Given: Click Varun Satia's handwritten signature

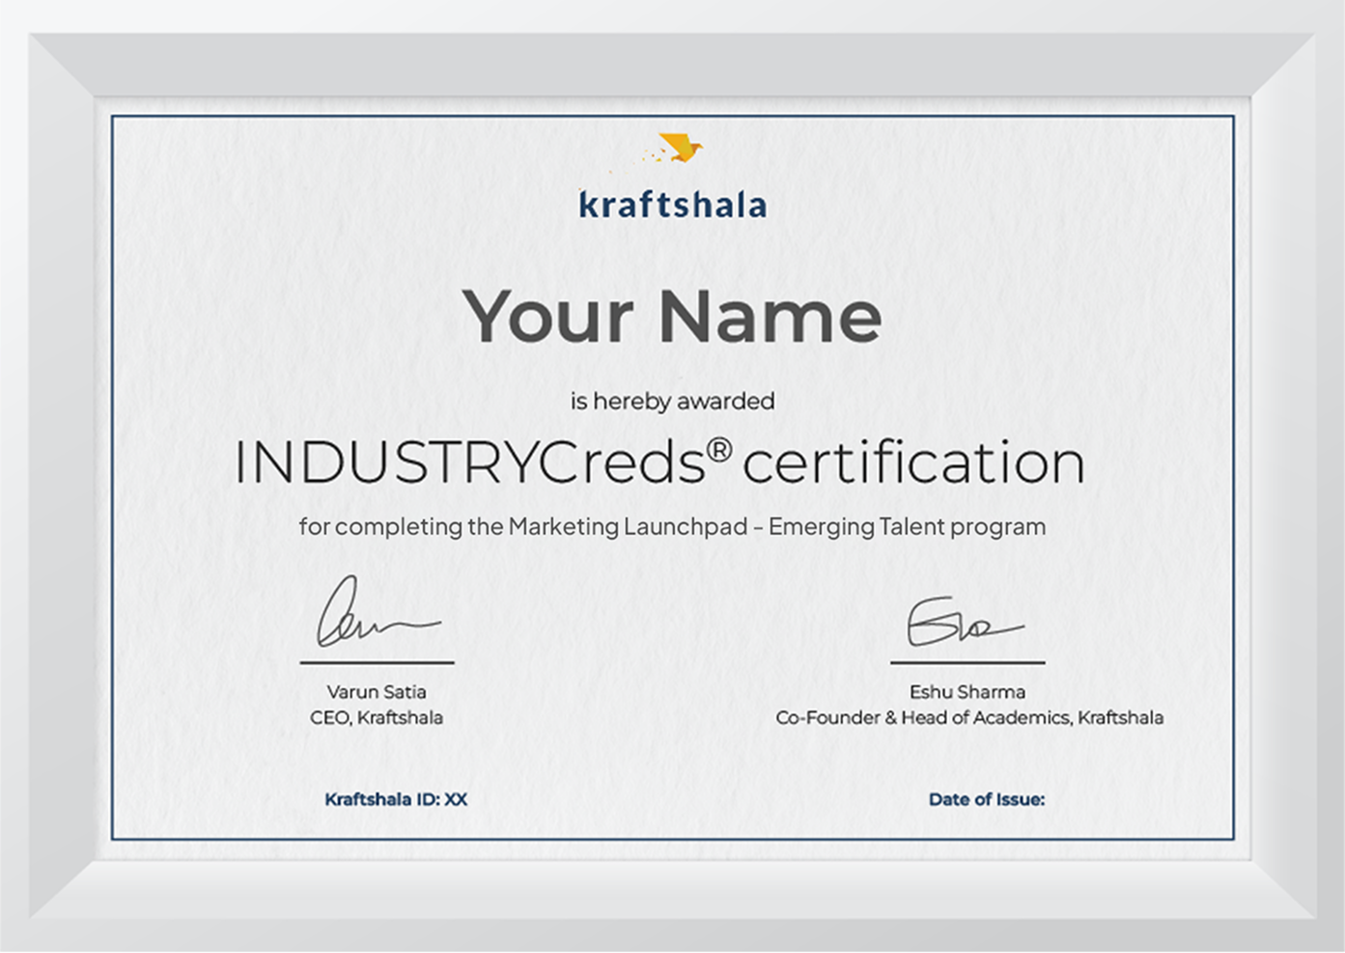Looking at the screenshot, I should [x=378, y=612].
